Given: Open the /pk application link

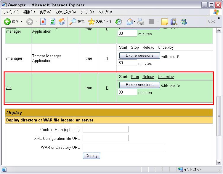Looking at the screenshot, I should (x=9, y=88).
